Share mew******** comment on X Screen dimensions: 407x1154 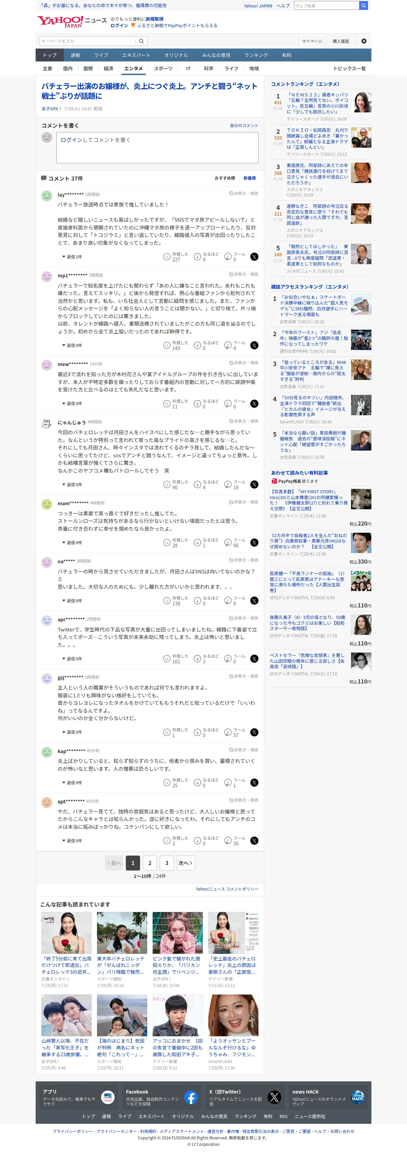pos(254,404)
